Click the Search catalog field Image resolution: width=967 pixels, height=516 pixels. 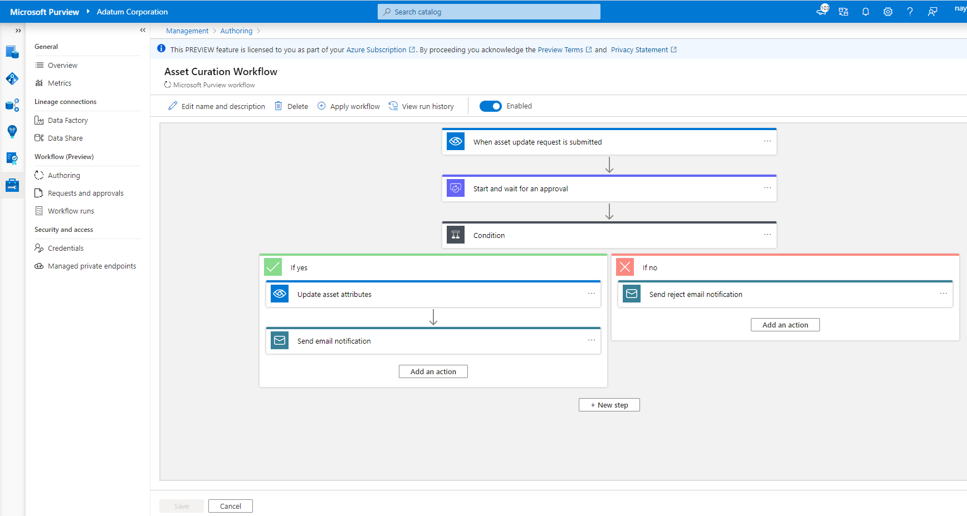489,12
